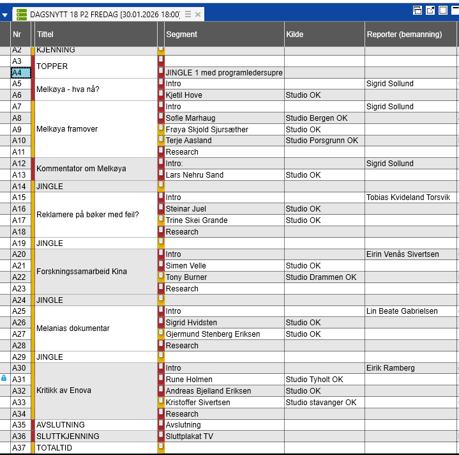Click the script icon next to Sofie Marhaug
This screenshot has height=455, width=459.
pos(161,118)
